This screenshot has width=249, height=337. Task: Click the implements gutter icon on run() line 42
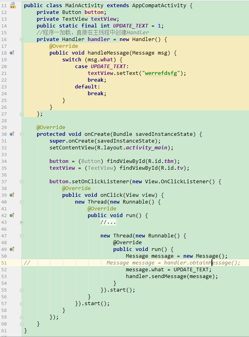tap(12, 215)
